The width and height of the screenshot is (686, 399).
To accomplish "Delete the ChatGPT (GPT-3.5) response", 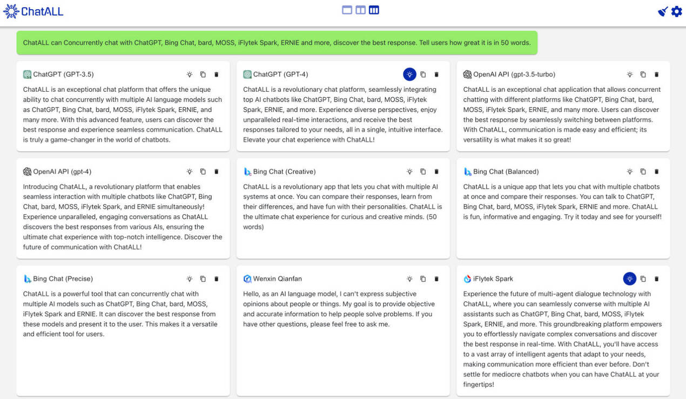I will [x=217, y=75].
